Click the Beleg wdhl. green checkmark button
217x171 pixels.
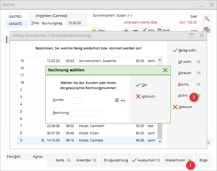(185, 50)
